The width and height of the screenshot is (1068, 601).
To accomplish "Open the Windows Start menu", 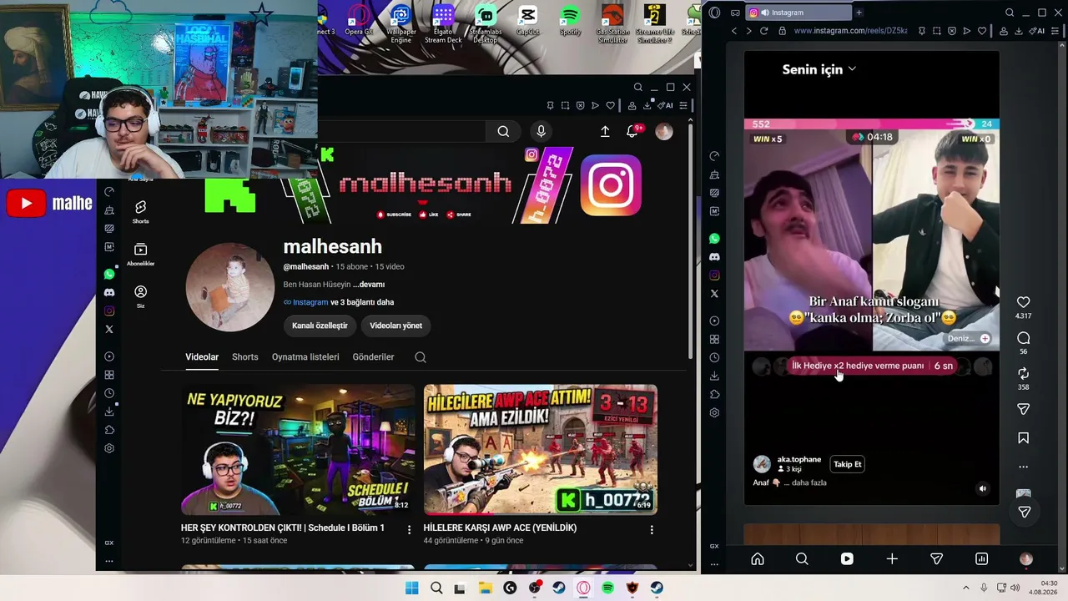I will [x=411, y=588].
